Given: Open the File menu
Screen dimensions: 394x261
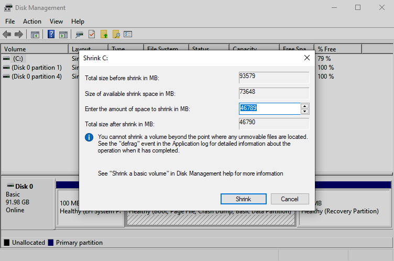Looking at the screenshot, I should click(10, 21).
